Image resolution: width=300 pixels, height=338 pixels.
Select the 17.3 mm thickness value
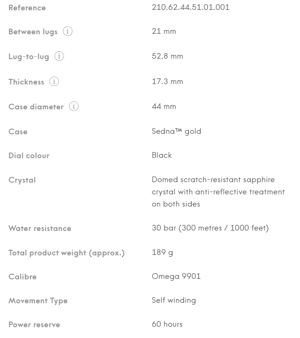[167, 82]
